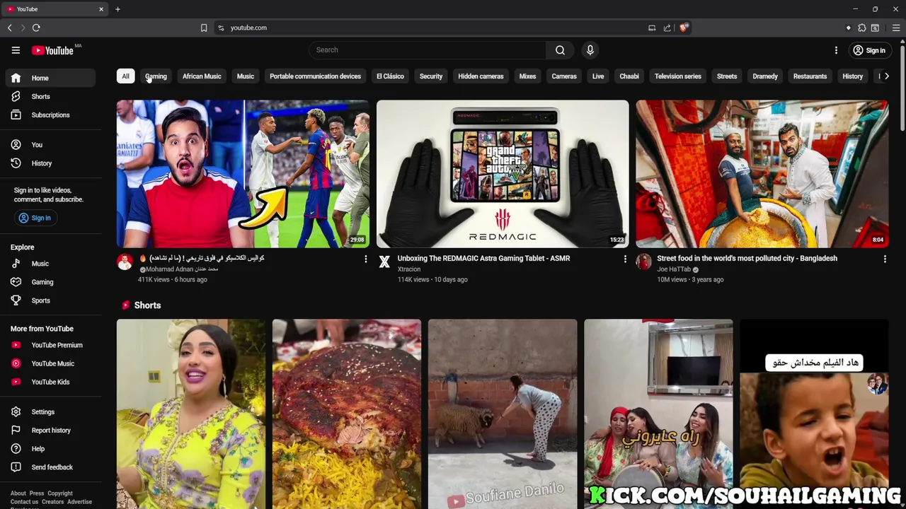Open YouTube Kids in the sidebar
The width and height of the screenshot is (906, 509).
coord(50,382)
